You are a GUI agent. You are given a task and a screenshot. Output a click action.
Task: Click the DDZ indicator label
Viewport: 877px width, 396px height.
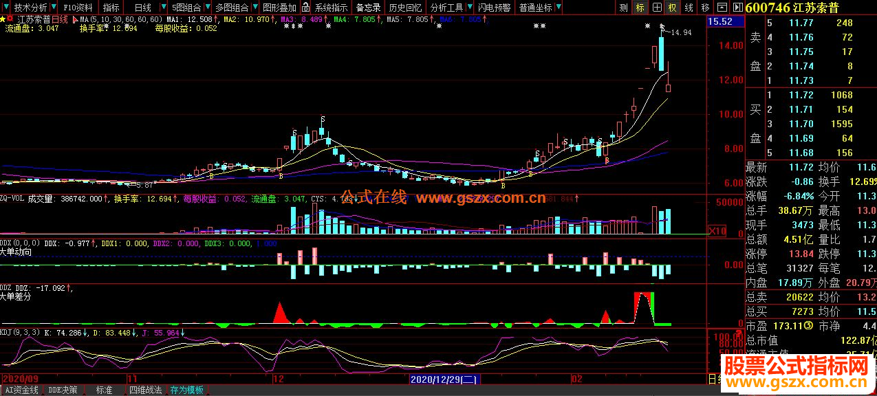coord(5,288)
